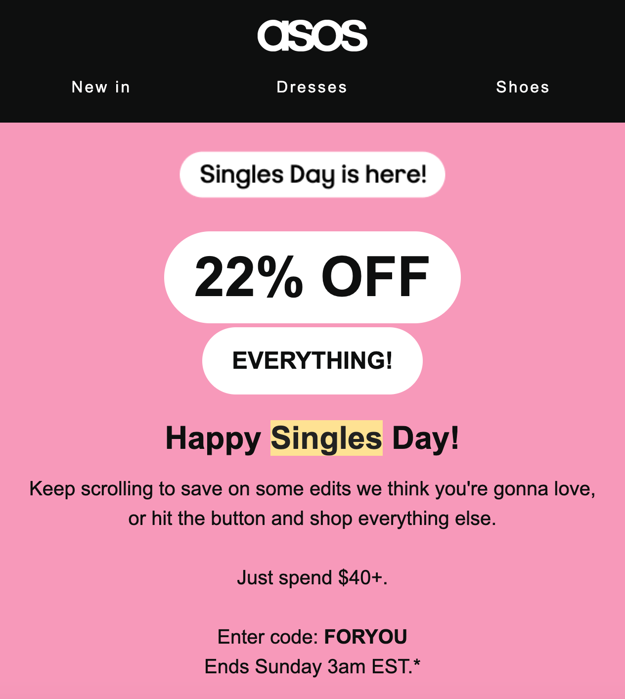Viewport: 625px width, 699px height.
Task: Click the promo code FORYOU
Action: pyautogui.click(x=365, y=637)
